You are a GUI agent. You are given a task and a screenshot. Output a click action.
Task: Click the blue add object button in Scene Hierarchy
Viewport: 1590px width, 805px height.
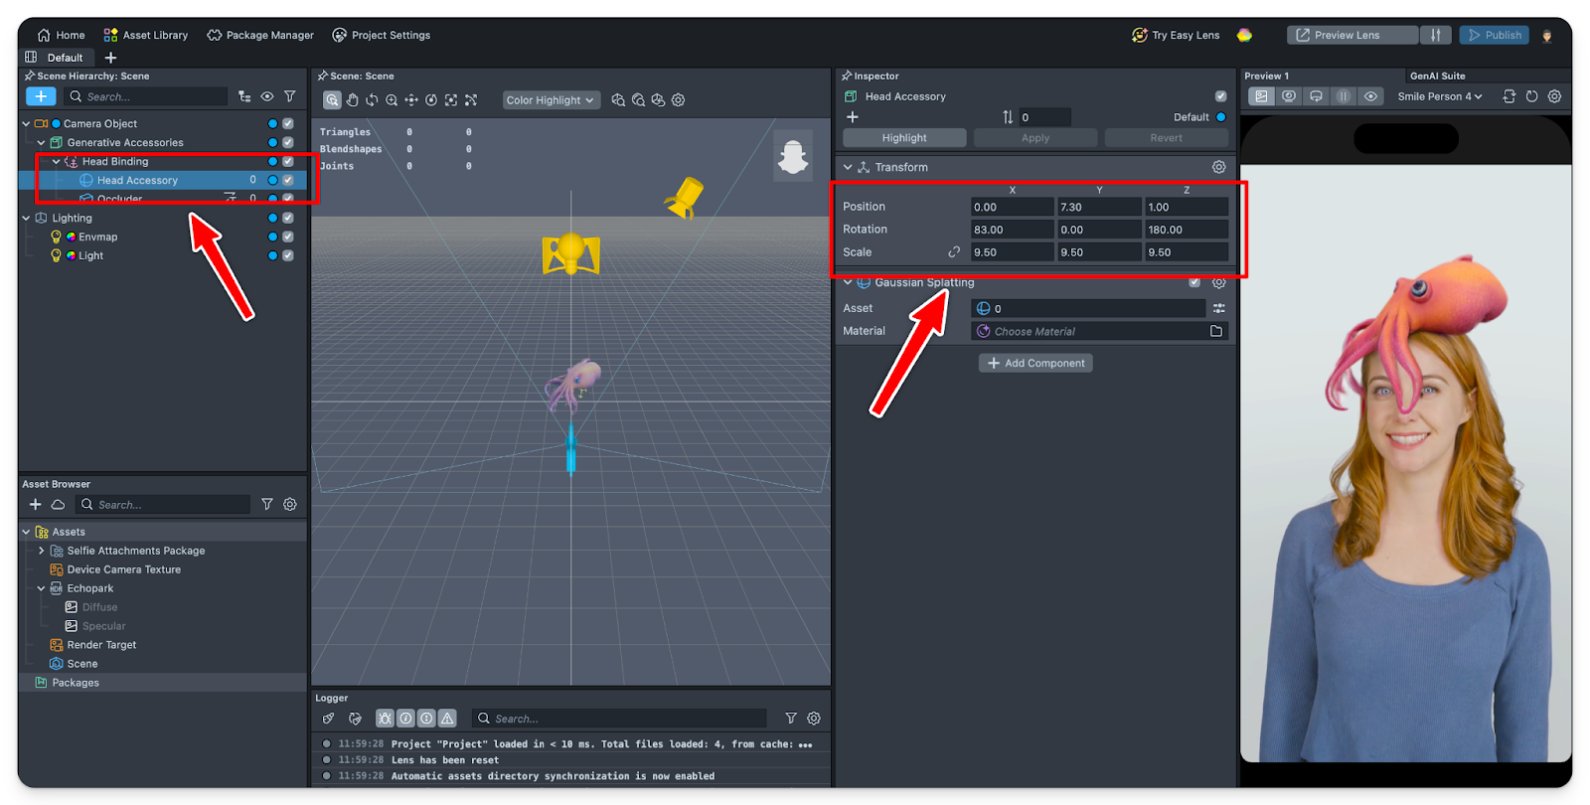tap(41, 96)
